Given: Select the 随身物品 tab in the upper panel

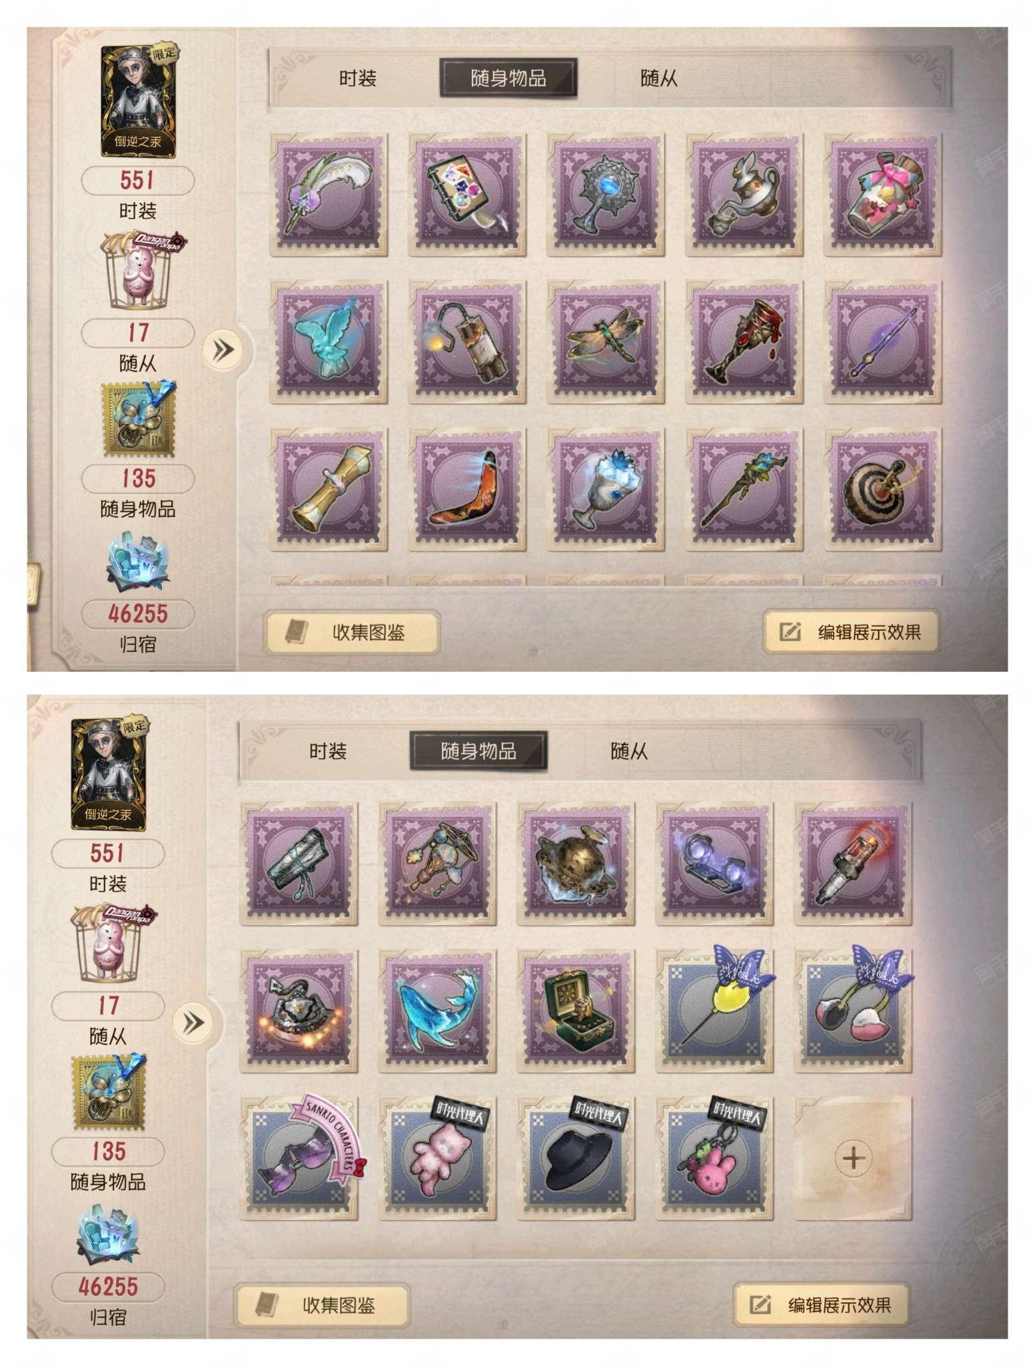Looking at the screenshot, I should (x=508, y=79).
